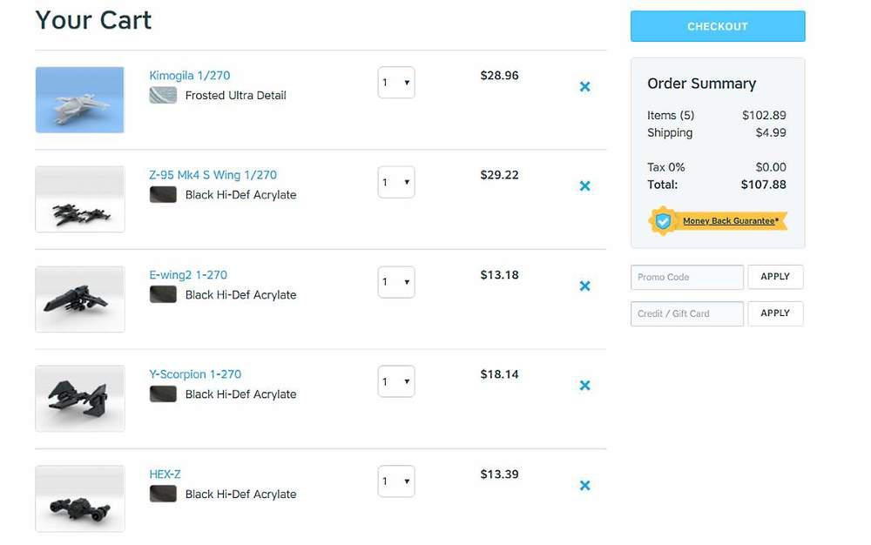
Task: Click Black Hi-Def Acrylate swatch under HEX-Z
Action: tap(163, 495)
